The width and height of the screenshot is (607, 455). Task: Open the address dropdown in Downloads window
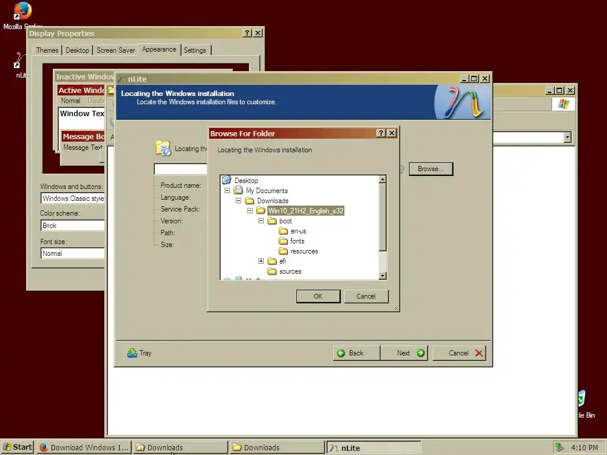click(x=567, y=137)
